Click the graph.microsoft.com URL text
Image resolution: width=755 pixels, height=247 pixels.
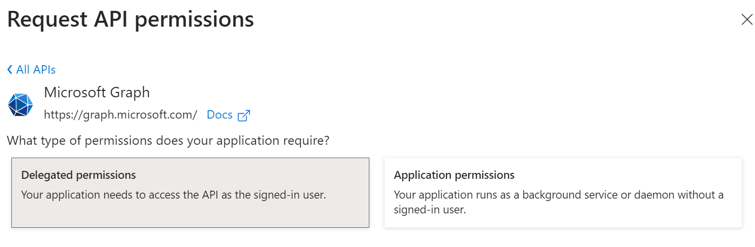pos(121,115)
